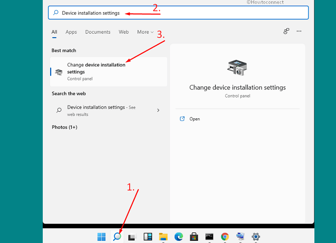Open Task View on the taskbar
The height and width of the screenshot is (243, 336).
(132, 237)
